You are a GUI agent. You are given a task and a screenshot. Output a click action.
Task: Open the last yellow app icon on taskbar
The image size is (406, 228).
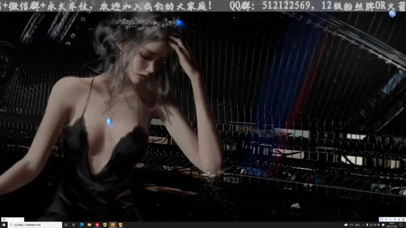pyautogui.click(x=120, y=225)
